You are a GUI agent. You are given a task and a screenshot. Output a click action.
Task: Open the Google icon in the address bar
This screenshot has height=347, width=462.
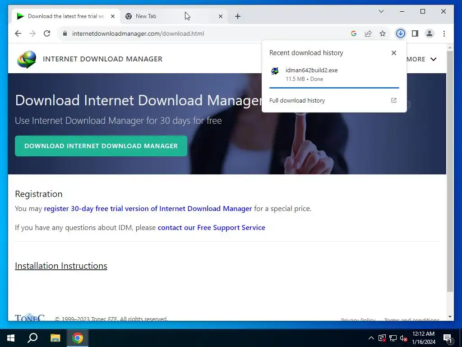[354, 33]
